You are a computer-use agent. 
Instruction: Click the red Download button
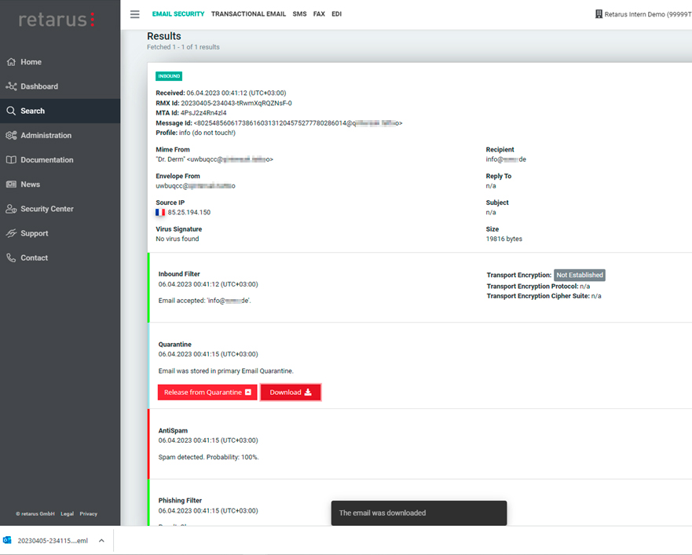point(291,393)
